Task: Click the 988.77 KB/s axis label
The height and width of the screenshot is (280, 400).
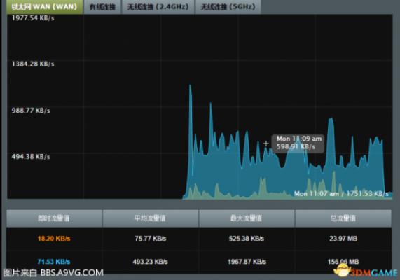Action: pyautogui.click(x=31, y=111)
